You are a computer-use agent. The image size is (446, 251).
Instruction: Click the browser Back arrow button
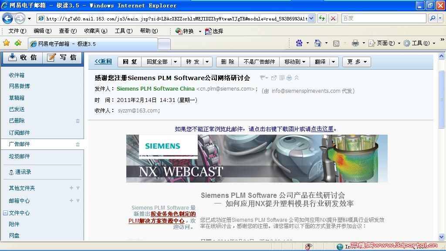pos(8,19)
